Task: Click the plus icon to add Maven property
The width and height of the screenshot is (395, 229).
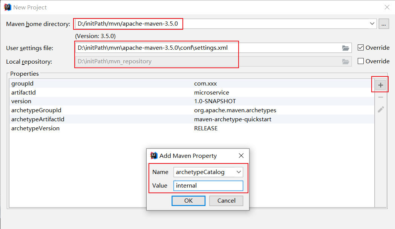Action: click(380, 85)
